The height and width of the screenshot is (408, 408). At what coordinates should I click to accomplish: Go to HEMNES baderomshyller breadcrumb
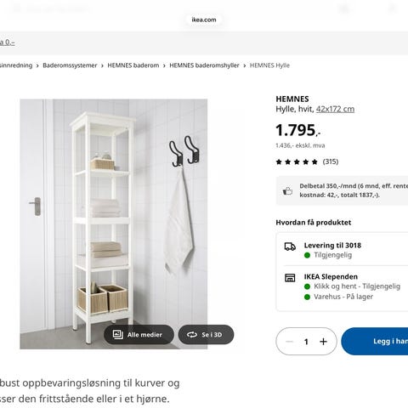point(204,65)
